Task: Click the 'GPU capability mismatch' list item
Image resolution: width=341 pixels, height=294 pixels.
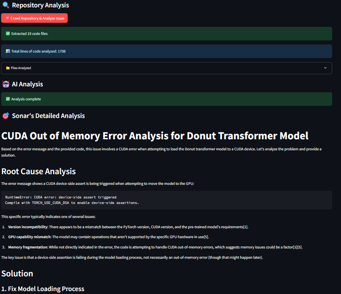Action: pyautogui.click(x=109, y=237)
